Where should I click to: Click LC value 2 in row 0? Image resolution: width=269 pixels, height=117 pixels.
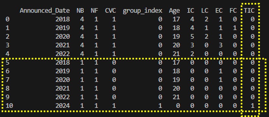pos(207,19)
